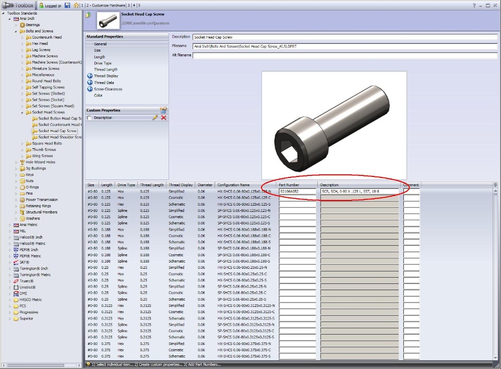Expand the Nuts category
Screen dimensions: 501x369
pyautogui.click(x=16, y=181)
